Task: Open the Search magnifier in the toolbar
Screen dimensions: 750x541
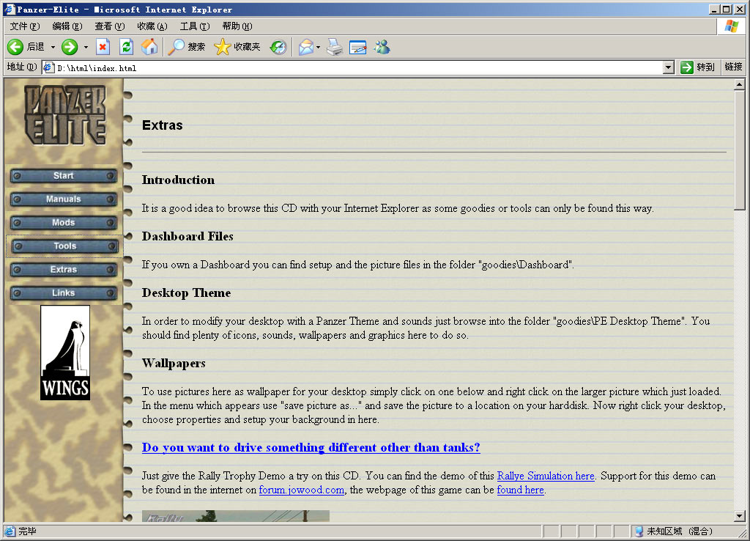Action: (176, 47)
